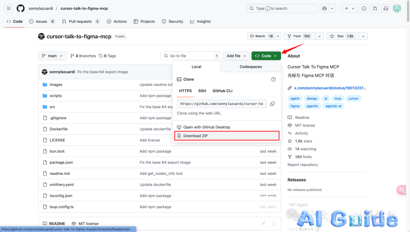Fork the repository
Viewport: 410px width, 232px height.
[299, 36]
